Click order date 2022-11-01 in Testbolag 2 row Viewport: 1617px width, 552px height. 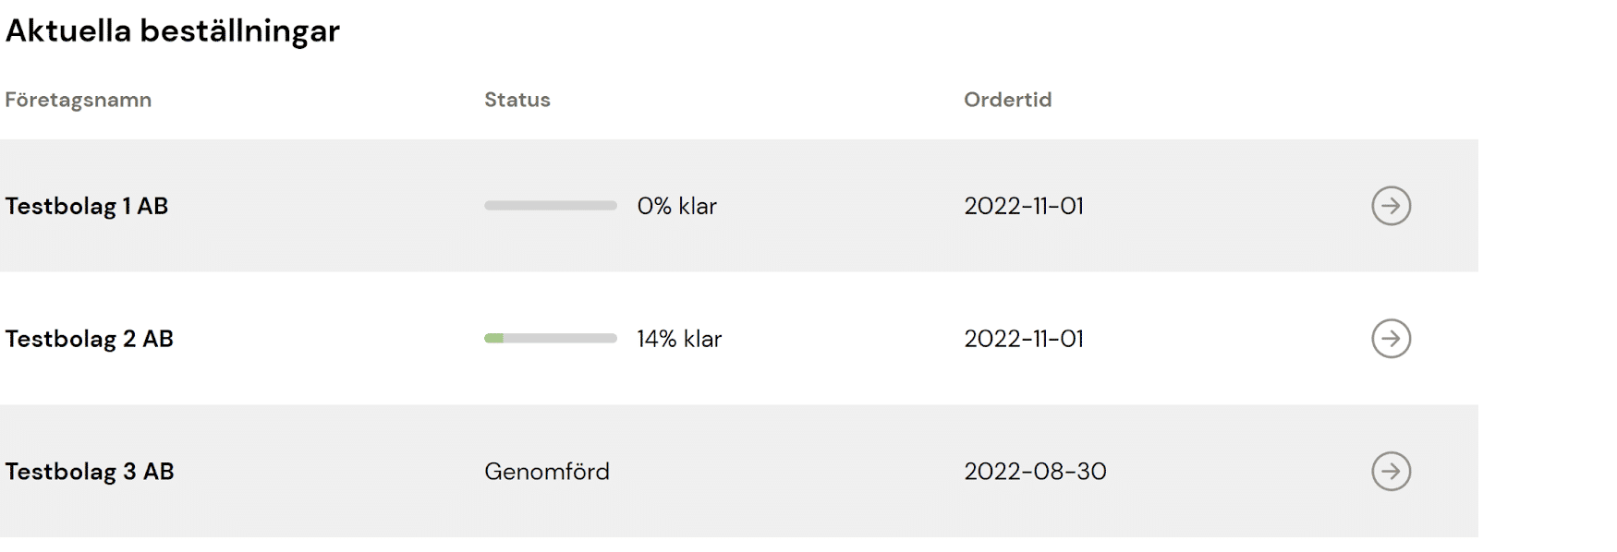click(x=1024, y=339)
